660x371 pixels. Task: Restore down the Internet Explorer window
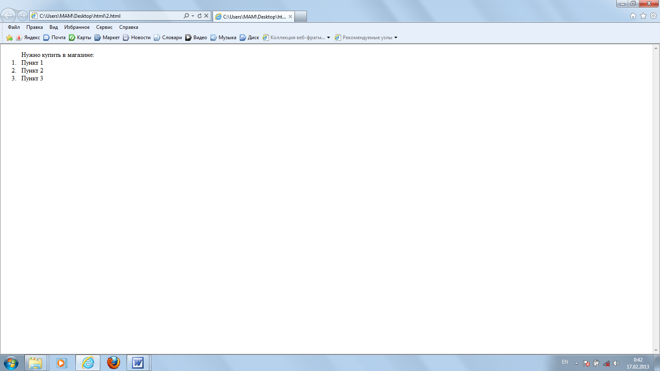pyautogui.click(x=633, y=4)
